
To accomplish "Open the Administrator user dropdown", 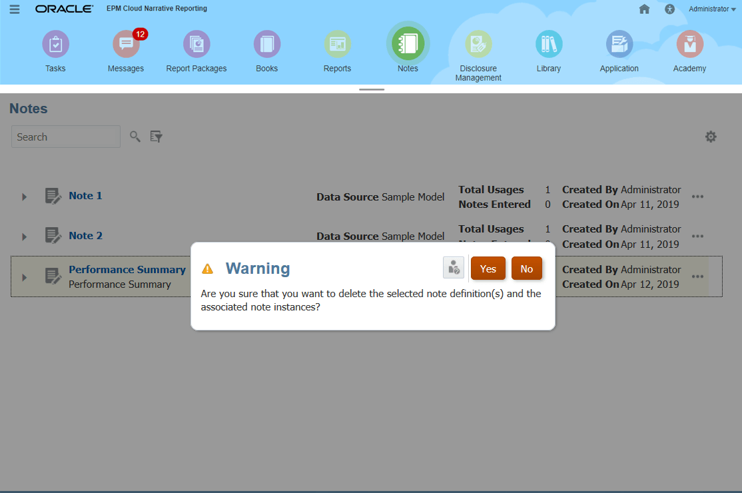I will (712, 9).
